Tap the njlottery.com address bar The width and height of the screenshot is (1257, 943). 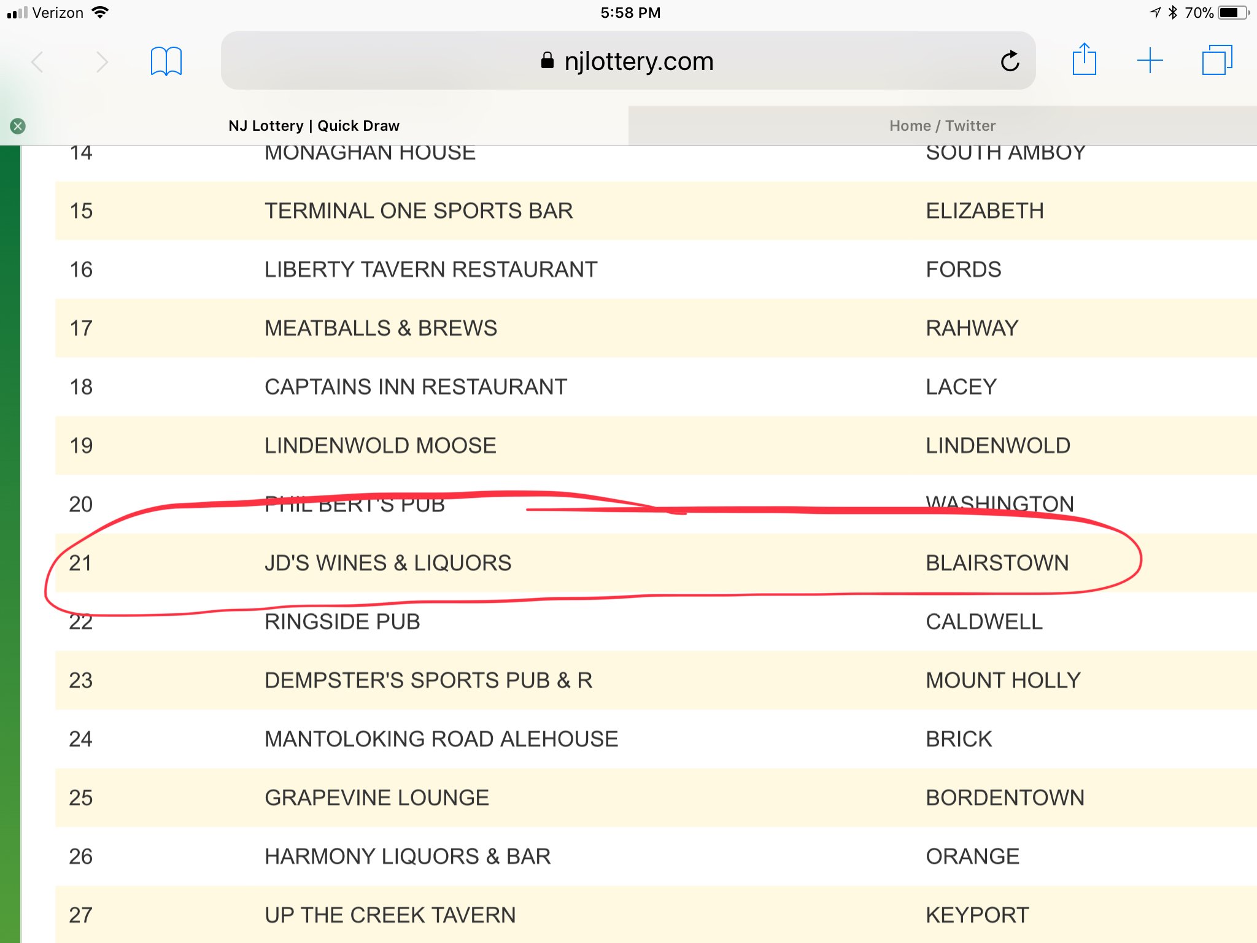click(638, 61)
